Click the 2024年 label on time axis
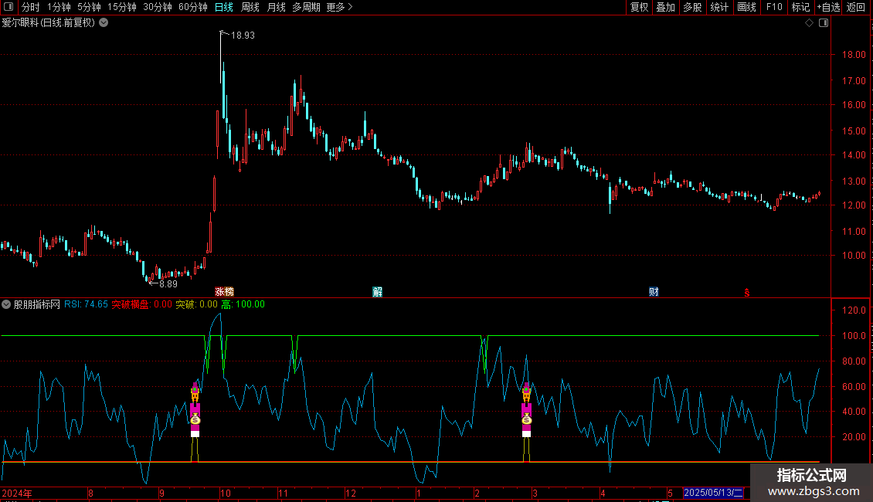This screenshot has height=502, width=873. click(x=17, y=493)
